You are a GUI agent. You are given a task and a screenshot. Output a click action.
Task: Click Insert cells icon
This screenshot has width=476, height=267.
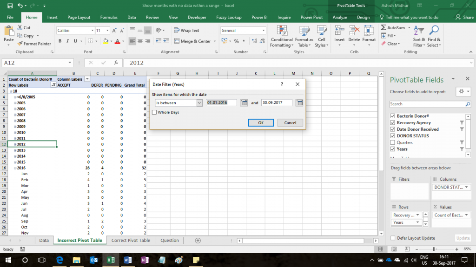coord(339,31)
